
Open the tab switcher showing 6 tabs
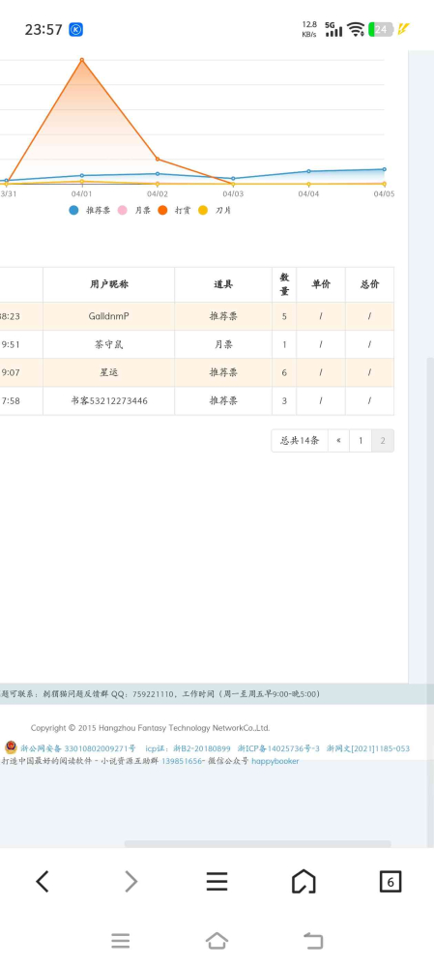tap(391, 882)
